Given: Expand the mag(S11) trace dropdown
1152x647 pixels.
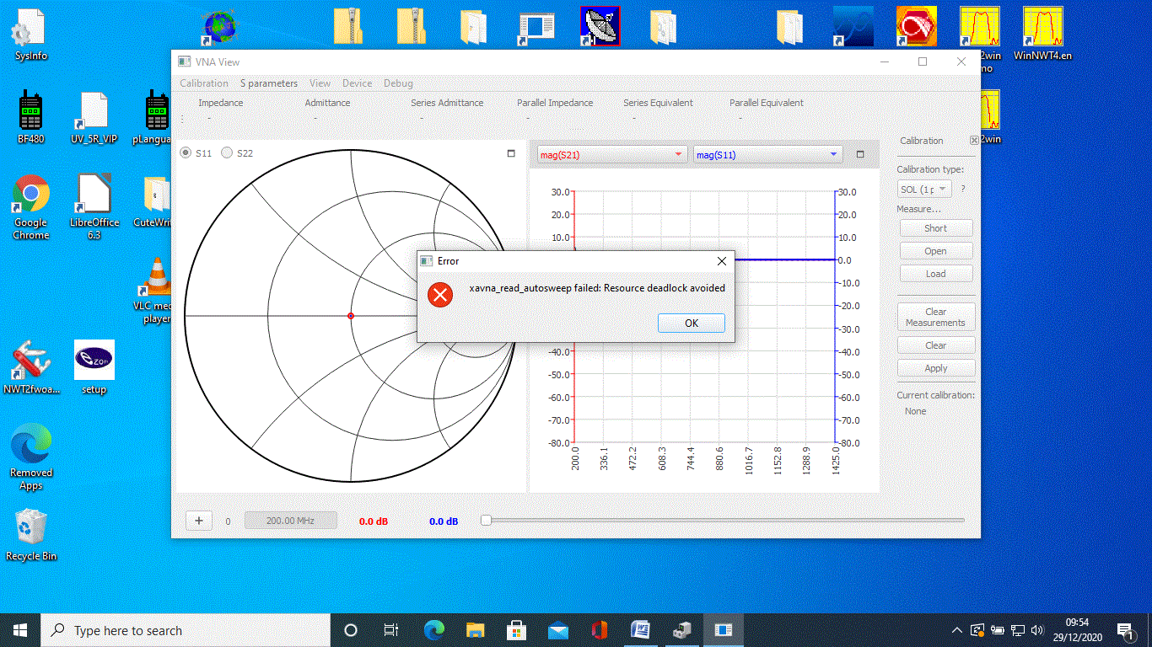Looking at the screenshot, I should (x=767, y=154).
